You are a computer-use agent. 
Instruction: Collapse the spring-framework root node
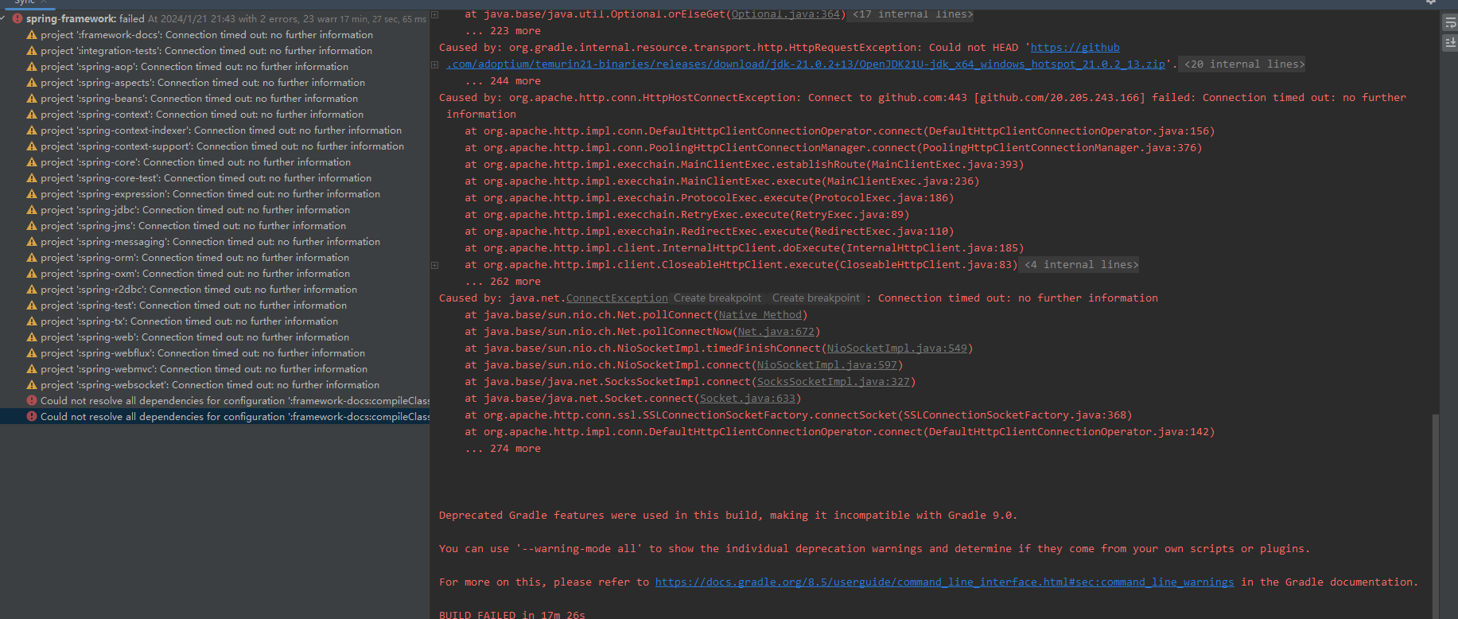coord(3,18)
